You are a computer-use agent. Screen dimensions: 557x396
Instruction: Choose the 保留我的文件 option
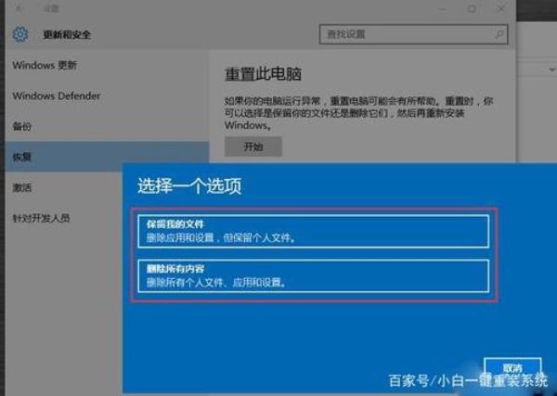coord(314,231)
